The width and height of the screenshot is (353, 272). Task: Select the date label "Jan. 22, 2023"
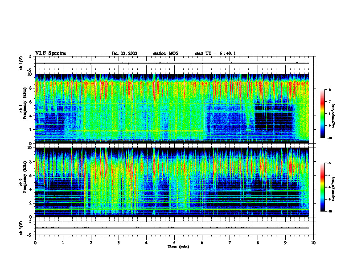coord(124,53)
